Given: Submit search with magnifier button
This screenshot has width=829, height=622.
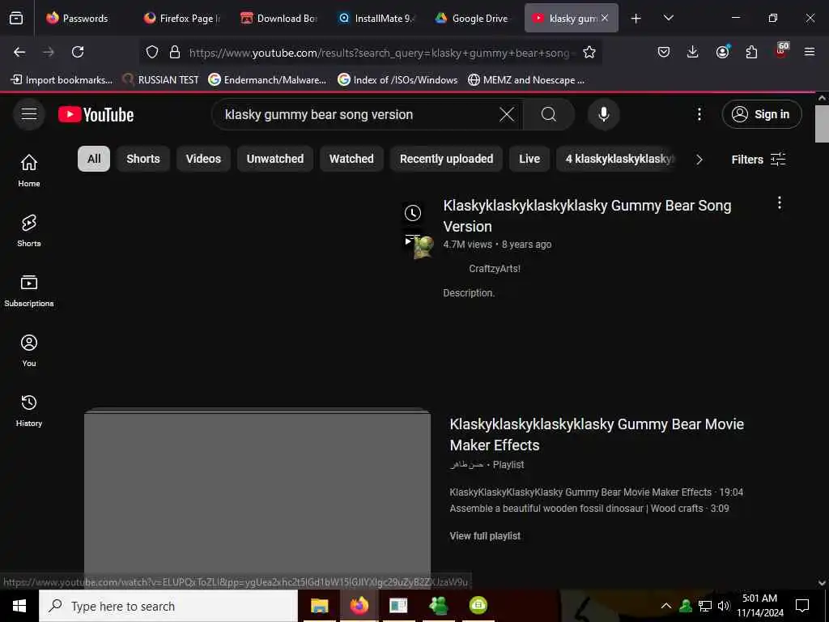Looking at the screenshot, I should 549,114.
